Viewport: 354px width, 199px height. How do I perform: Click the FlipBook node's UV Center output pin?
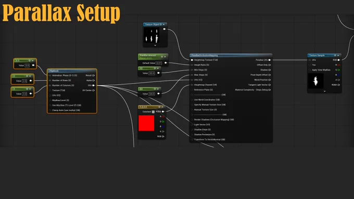(94, 90)
